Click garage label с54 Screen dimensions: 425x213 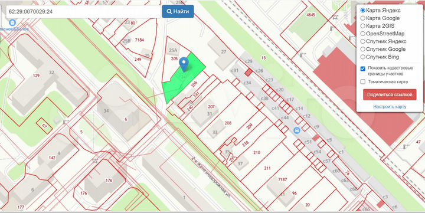317,152
